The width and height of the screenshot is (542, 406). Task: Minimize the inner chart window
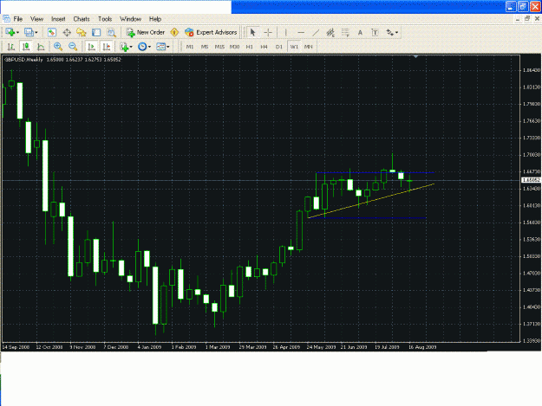[518, 19]
